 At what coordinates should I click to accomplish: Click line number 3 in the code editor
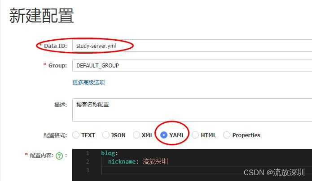point(88,170)
